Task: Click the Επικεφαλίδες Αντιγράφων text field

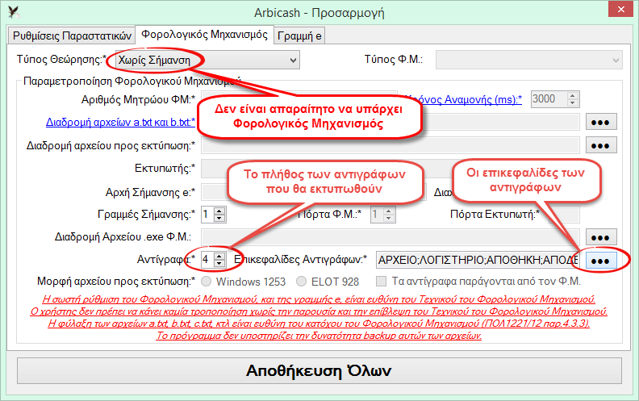Action: 477,260
